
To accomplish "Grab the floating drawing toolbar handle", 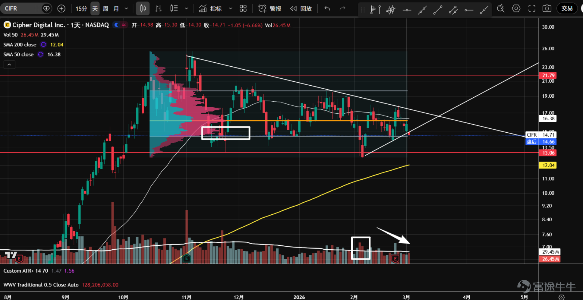I will pos(363,10).
